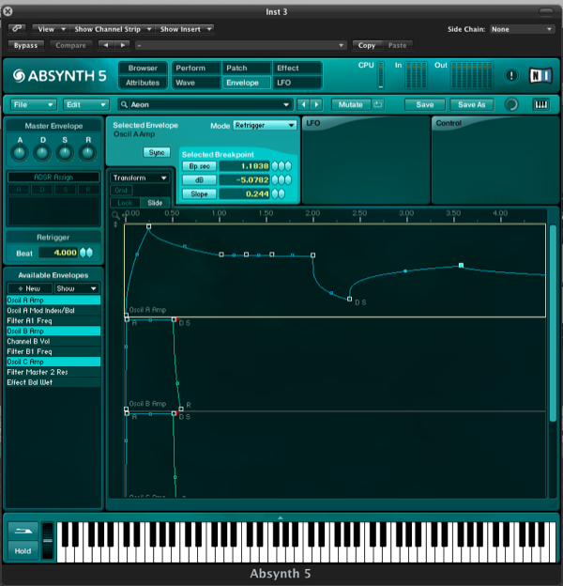Open the plugin settings preset dropdown
The height and width of the screenshot is (586, 563).
pyautogui.click(x=240, y=45)
